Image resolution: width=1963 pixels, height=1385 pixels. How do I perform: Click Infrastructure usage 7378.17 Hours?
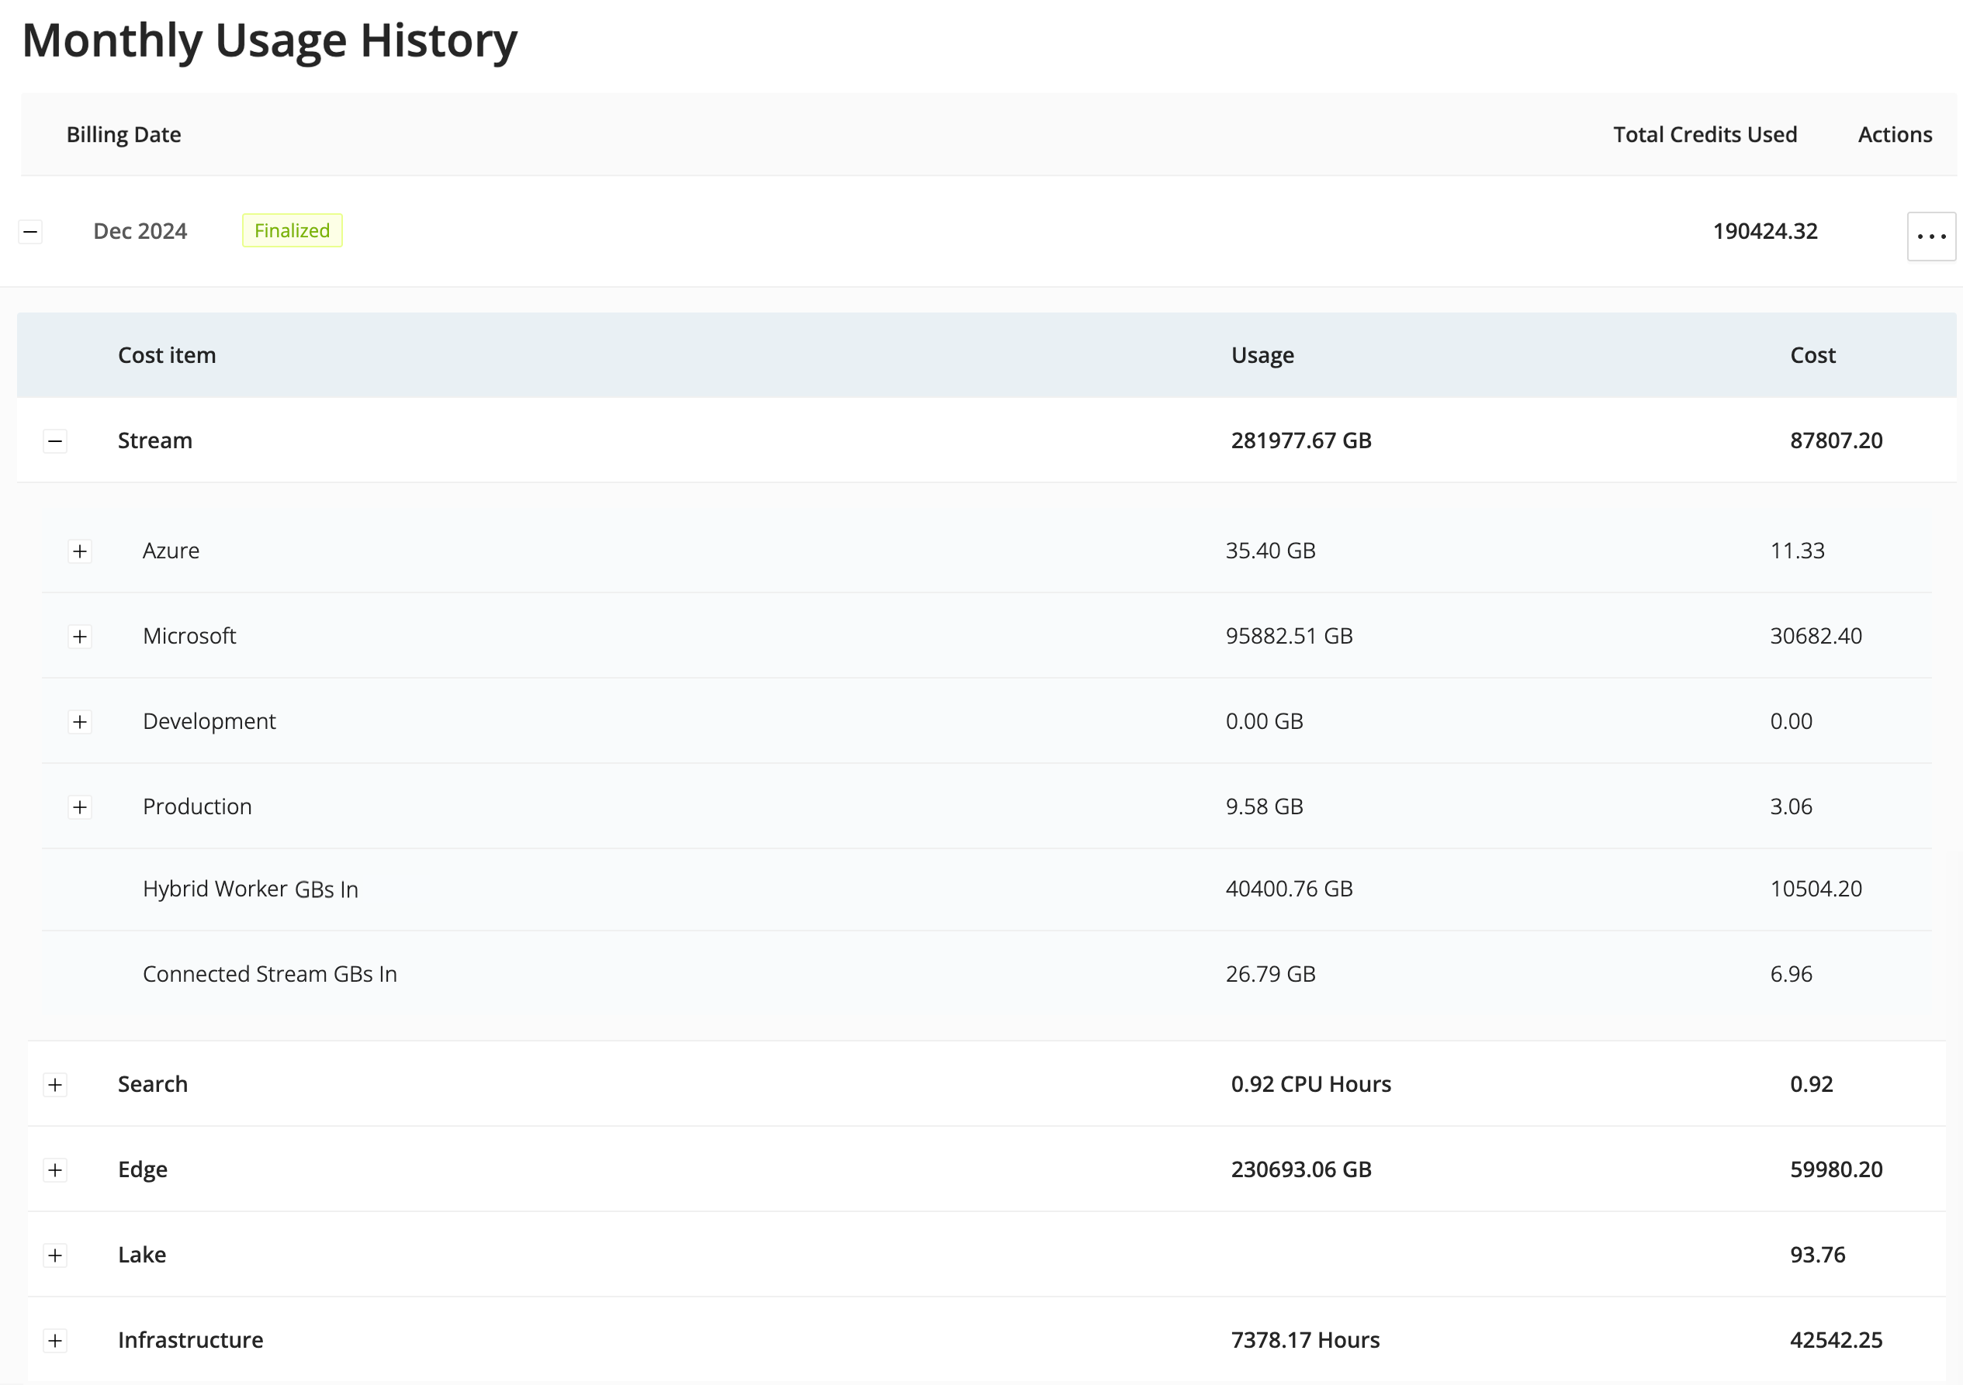[1306, 1342]
